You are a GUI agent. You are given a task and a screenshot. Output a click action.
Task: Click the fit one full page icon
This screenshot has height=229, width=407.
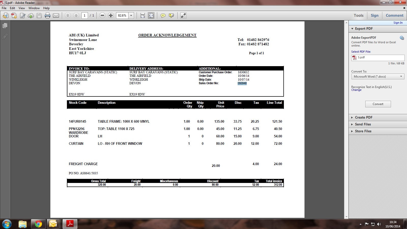(151, 16)
